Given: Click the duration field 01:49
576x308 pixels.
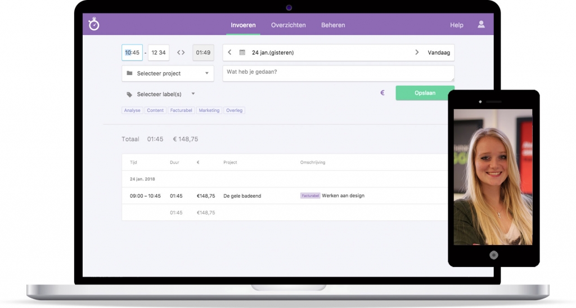Looking at the screenshot, I should [x=203, y=52].
